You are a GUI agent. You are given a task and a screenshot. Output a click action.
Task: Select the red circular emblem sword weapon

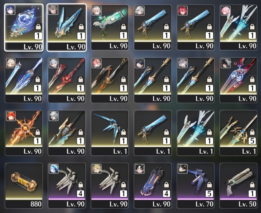coord(238,80)
